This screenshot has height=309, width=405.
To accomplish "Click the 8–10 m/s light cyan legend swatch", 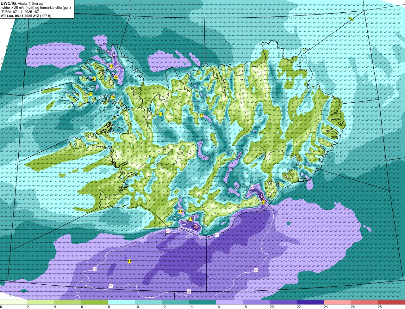I will [x=121, y=302].
